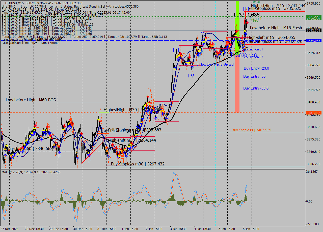Click the 'correction 87' label

pos(254,57)
